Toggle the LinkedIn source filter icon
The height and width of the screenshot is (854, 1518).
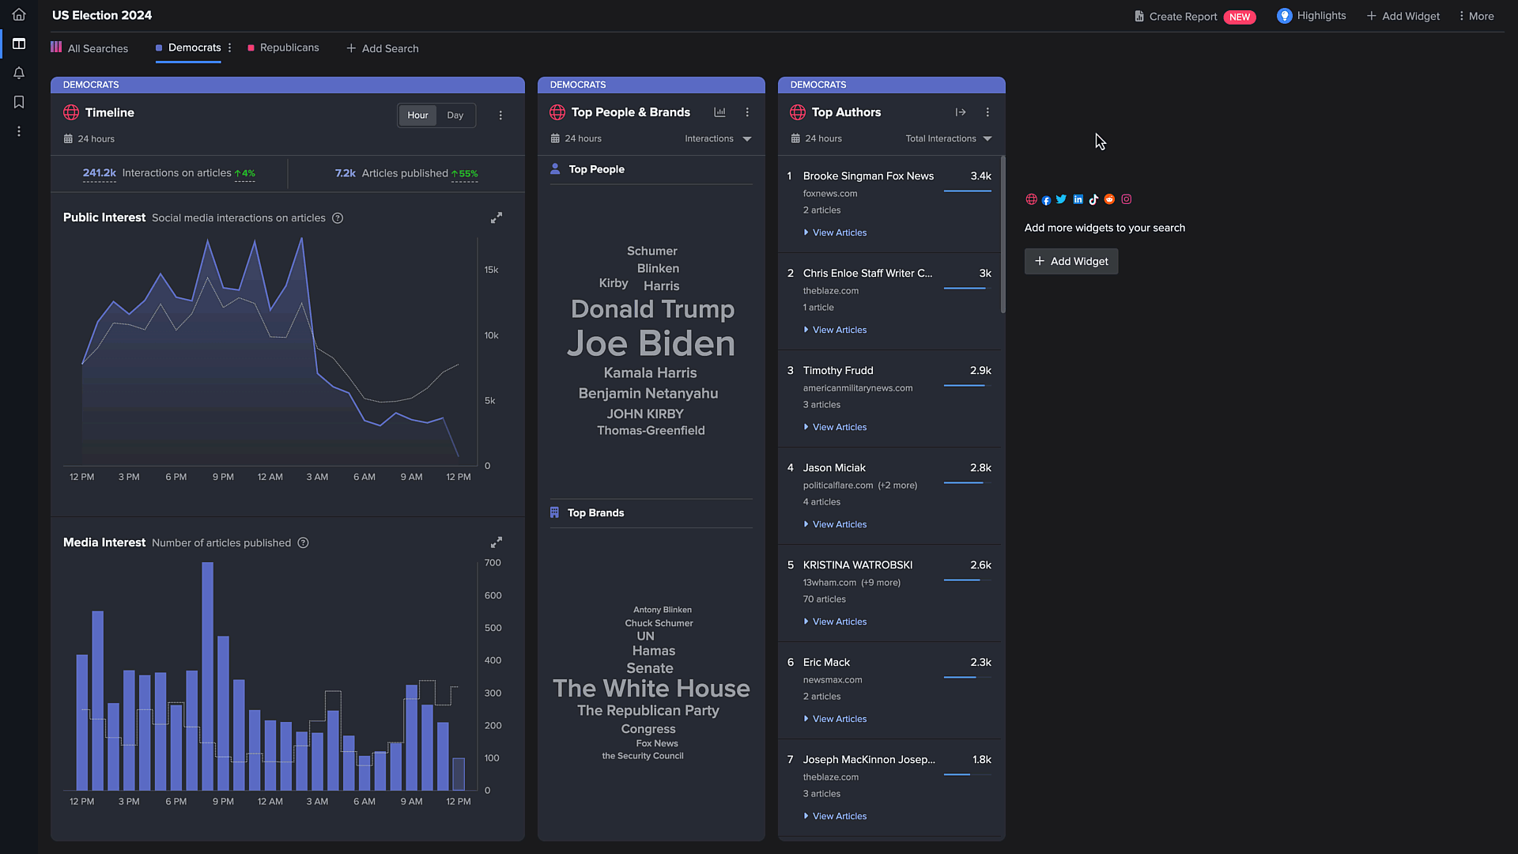[x=1078, y=199]
